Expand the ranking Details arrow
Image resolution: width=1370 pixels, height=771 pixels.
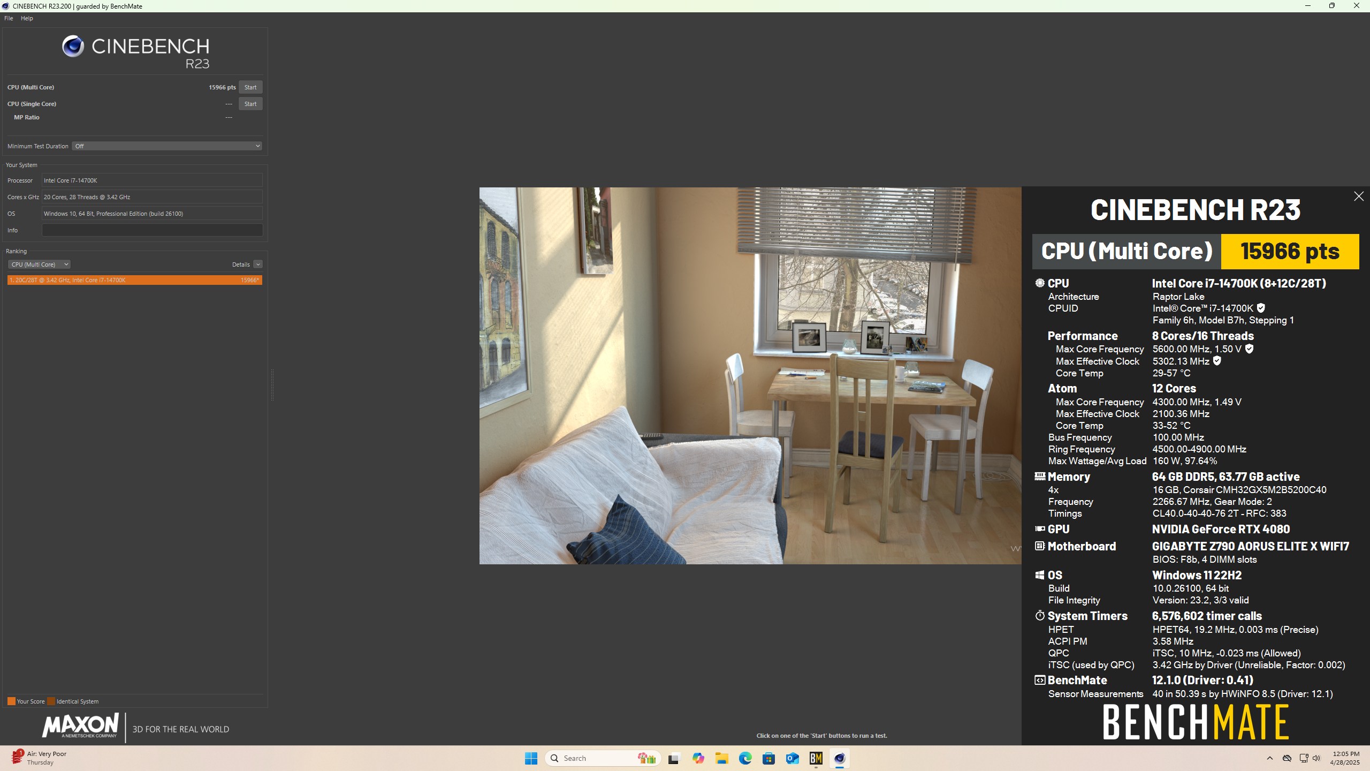point(258,264)
